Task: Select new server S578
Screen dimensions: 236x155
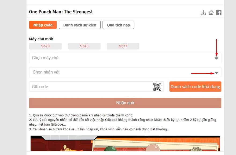Action: (84, 46)
